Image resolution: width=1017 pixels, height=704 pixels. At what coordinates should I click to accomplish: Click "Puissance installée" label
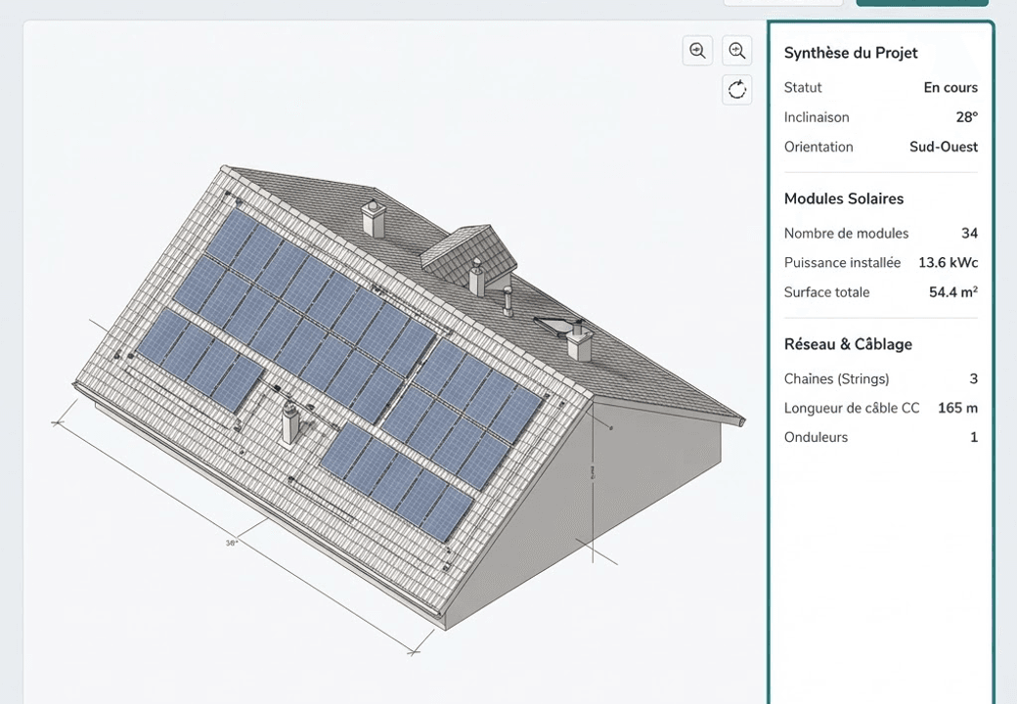(842, 263)
